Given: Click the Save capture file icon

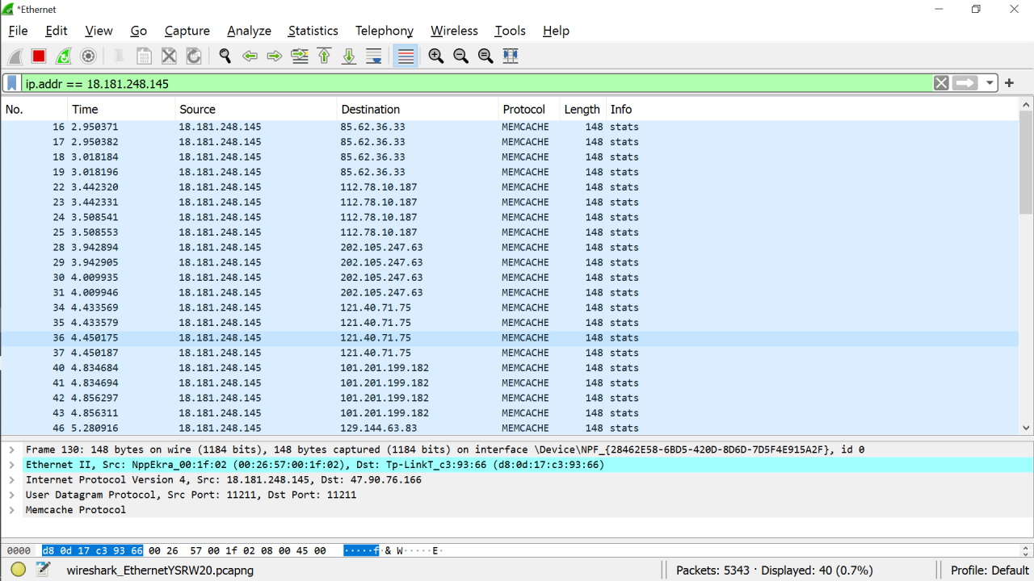Looking at the screenshot, I should coord(144,56).
